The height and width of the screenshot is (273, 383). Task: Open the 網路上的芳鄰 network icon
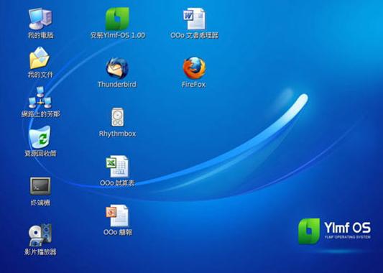[40, 98]
